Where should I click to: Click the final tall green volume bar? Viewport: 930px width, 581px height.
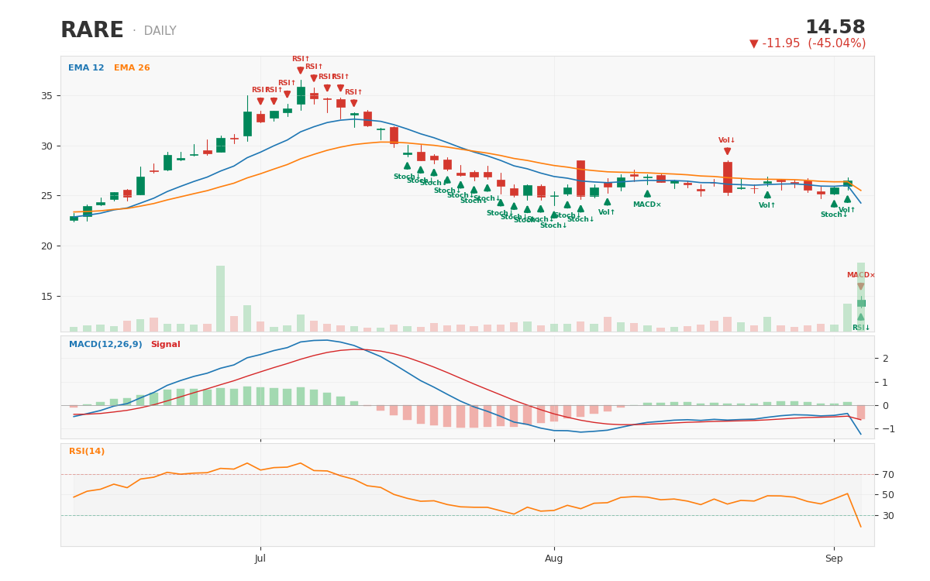pyautogui.click(x=861, y=297)
